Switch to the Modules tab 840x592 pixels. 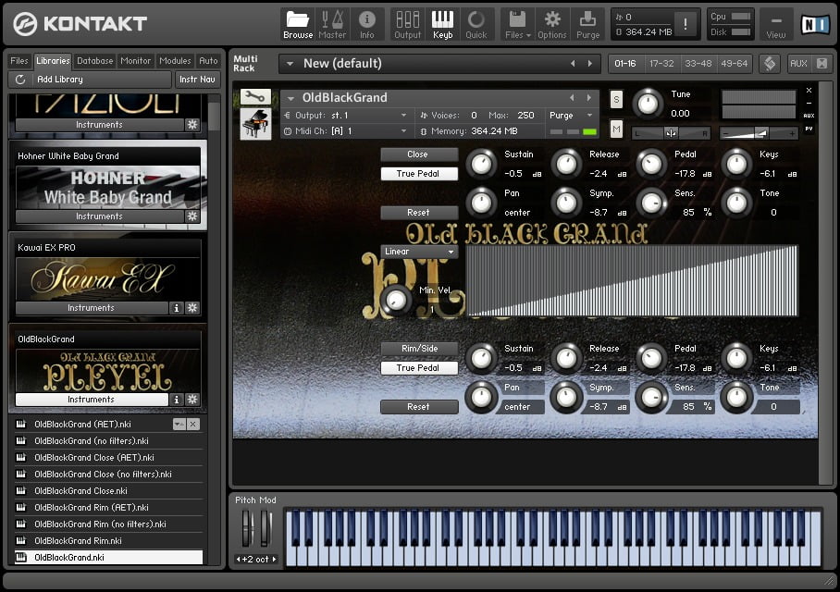tap(175, 60)
